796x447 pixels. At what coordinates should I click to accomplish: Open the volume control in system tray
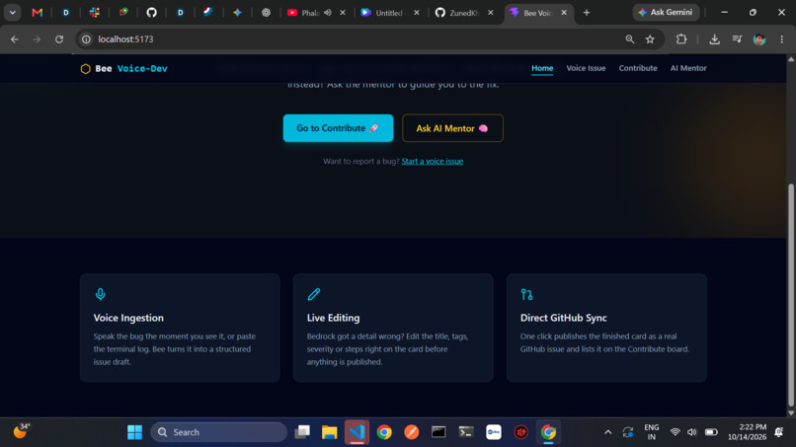692,432
